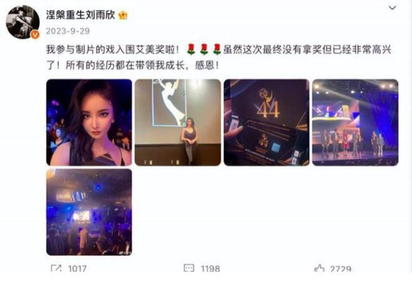Click the 1198 comment count
The image size is (412, 285).
[210, 269]
